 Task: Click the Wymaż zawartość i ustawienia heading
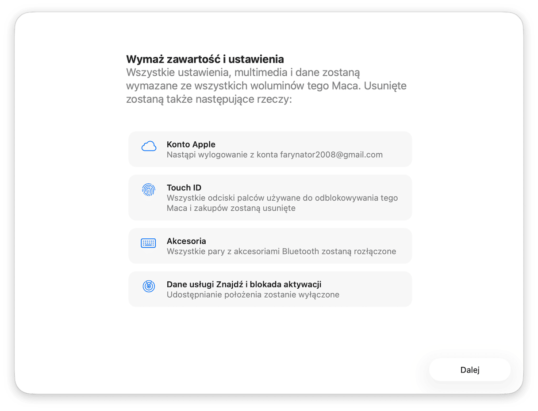click(x=205, y=59)
